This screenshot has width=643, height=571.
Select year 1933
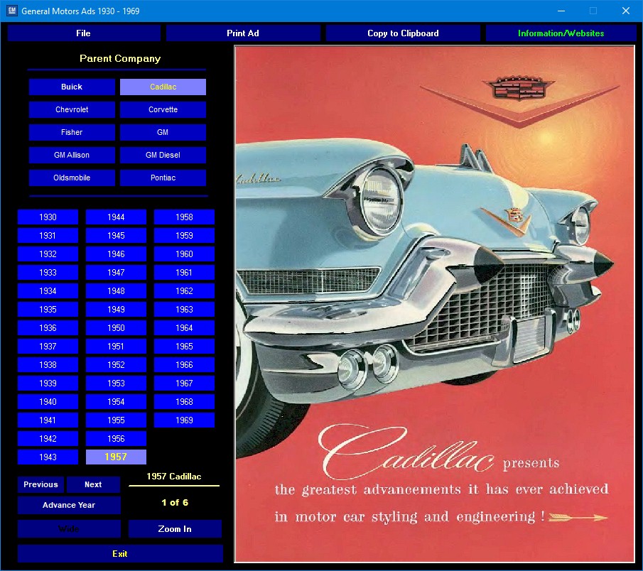(x=48, y=273)
